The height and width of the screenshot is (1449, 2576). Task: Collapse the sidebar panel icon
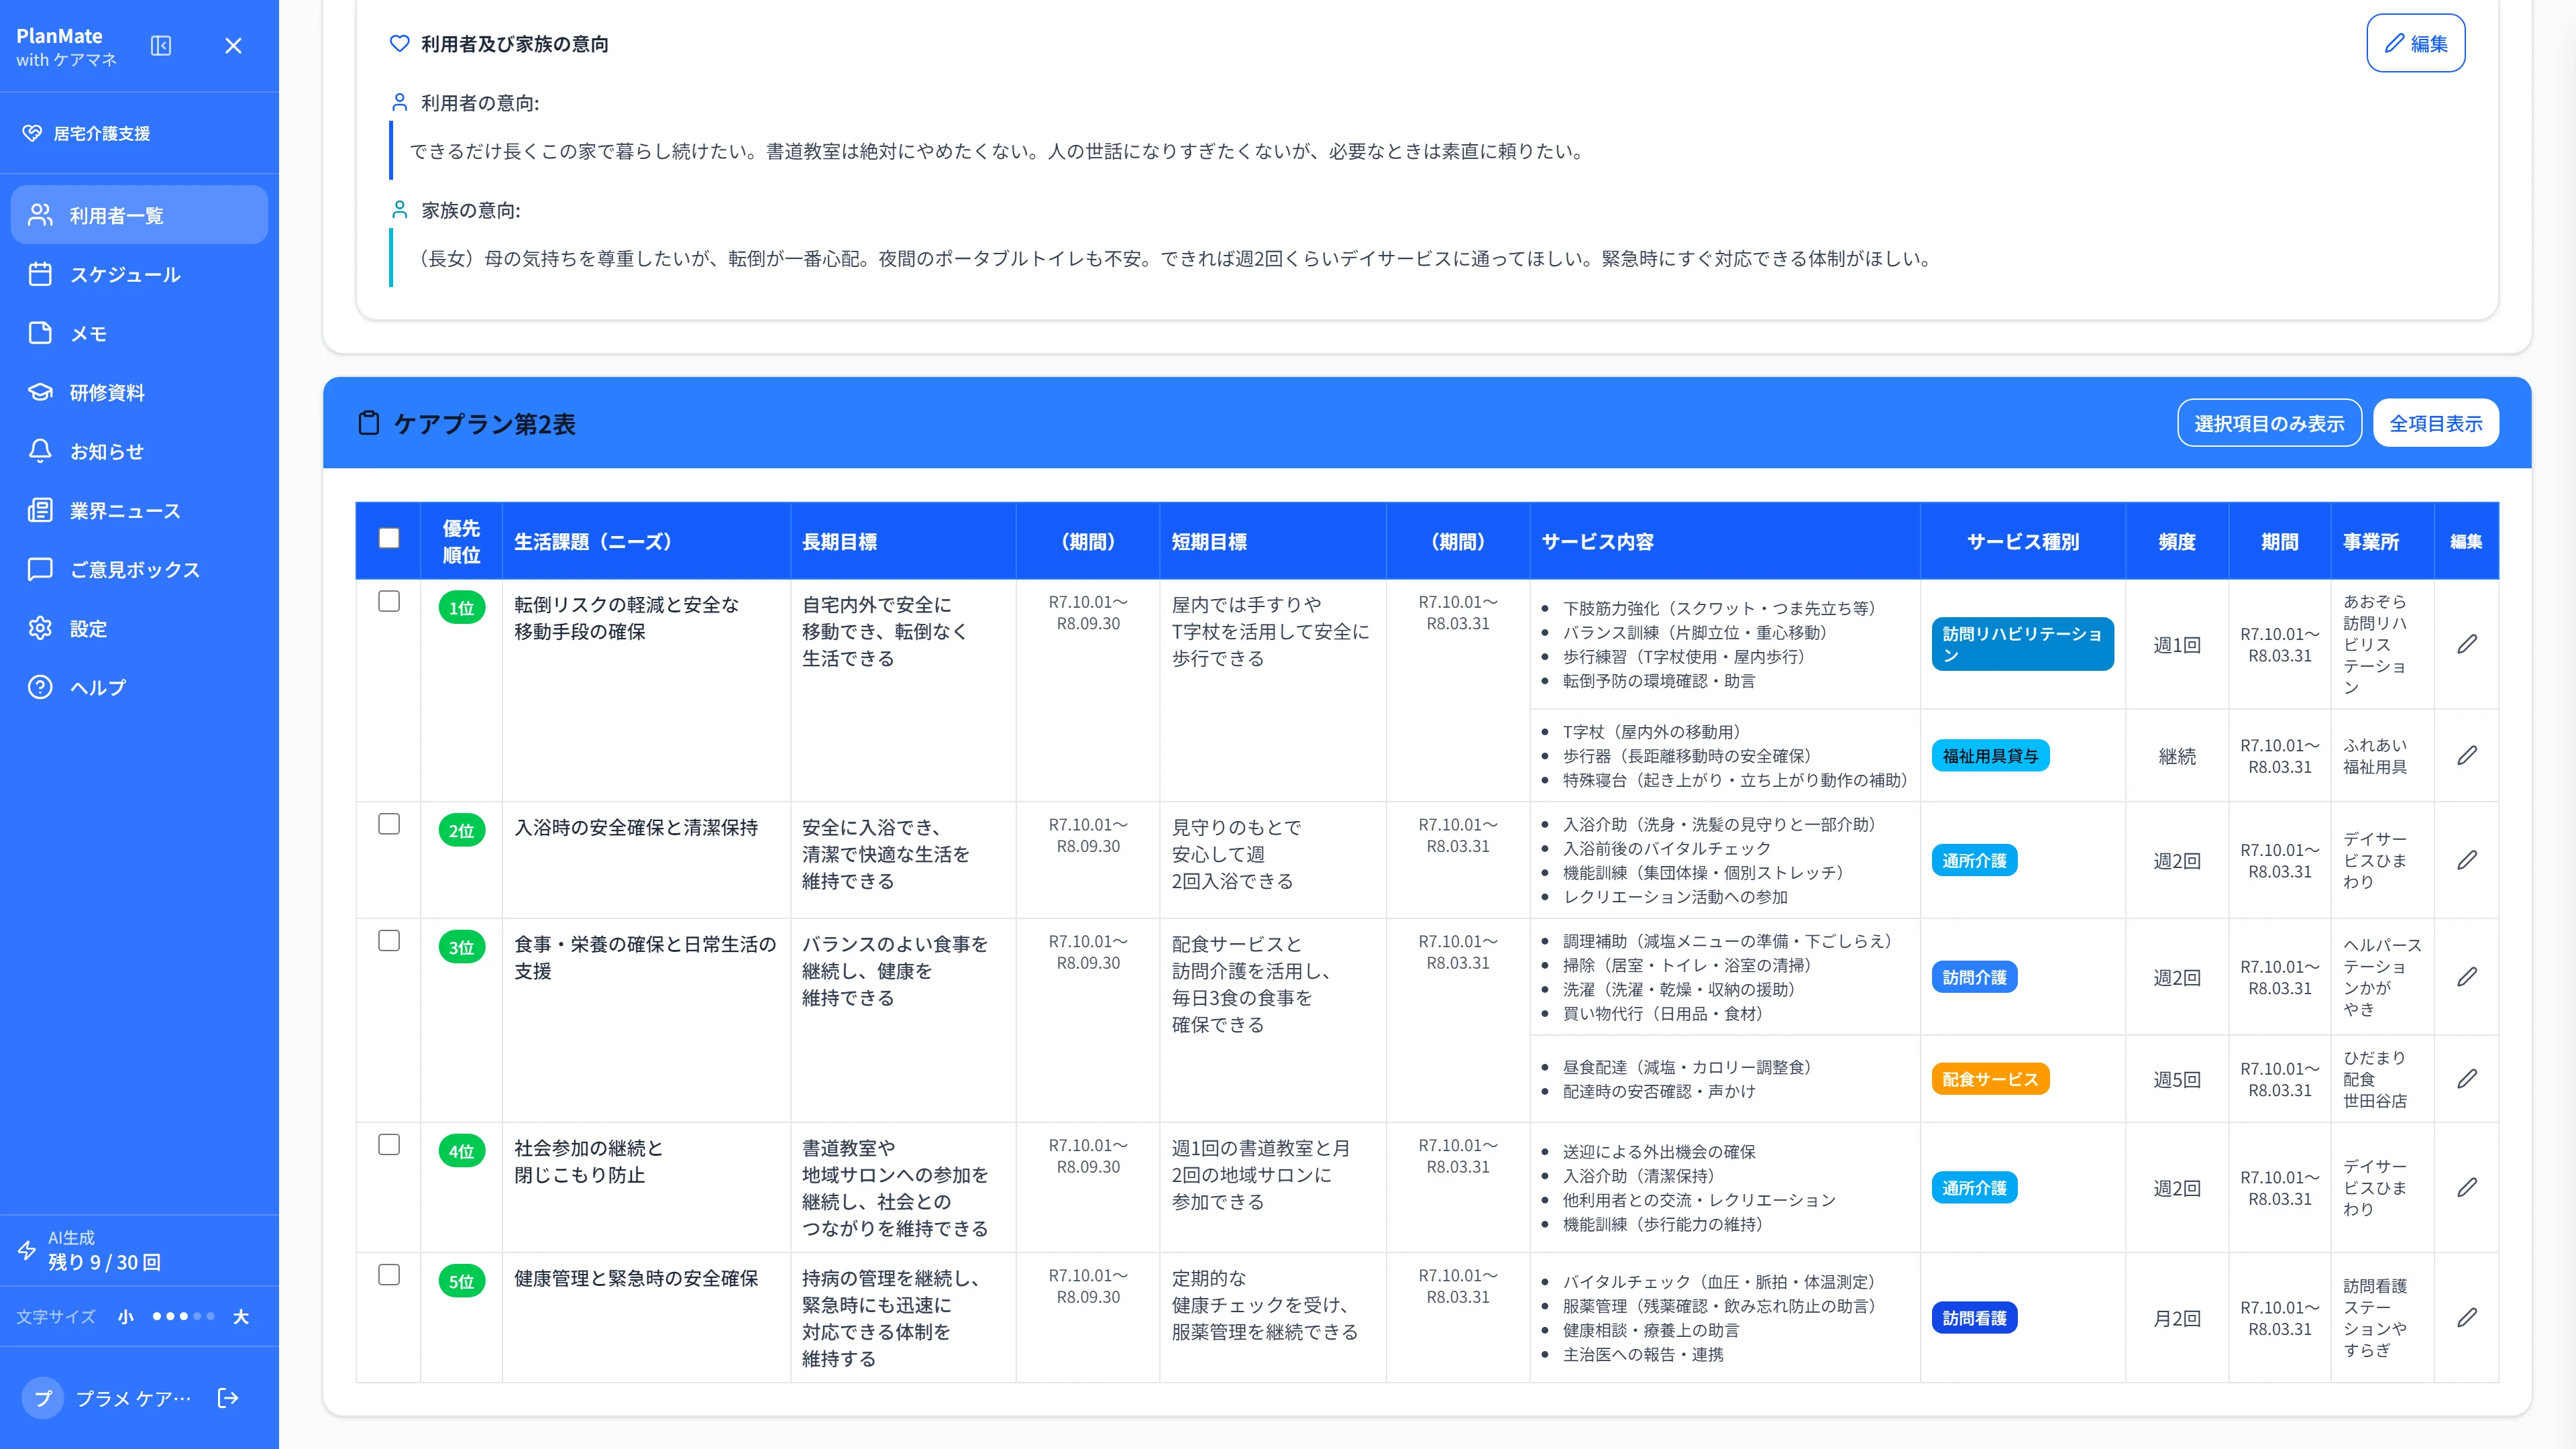point(161,46)
